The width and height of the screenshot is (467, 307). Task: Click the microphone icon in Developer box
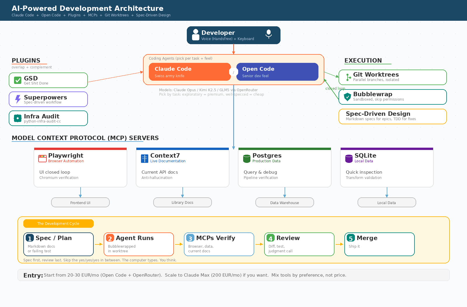[269, 34]
